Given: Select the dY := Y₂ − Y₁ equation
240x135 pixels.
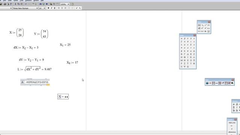Looking at the screenshot, I should (x=31, y=60).
